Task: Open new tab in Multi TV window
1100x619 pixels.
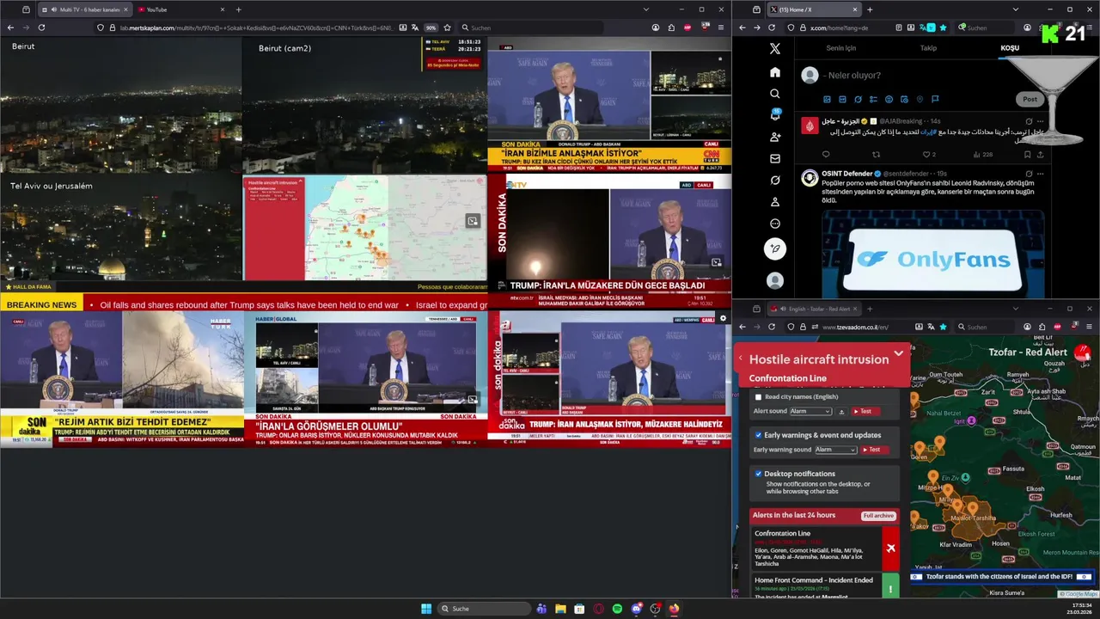Action: [x=238, y=9]
